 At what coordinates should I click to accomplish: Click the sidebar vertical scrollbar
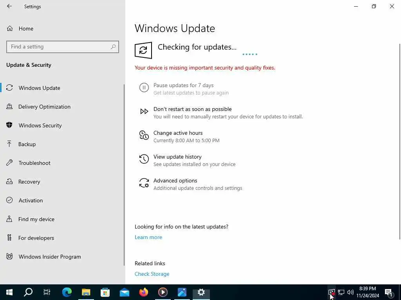click(124, 175)
